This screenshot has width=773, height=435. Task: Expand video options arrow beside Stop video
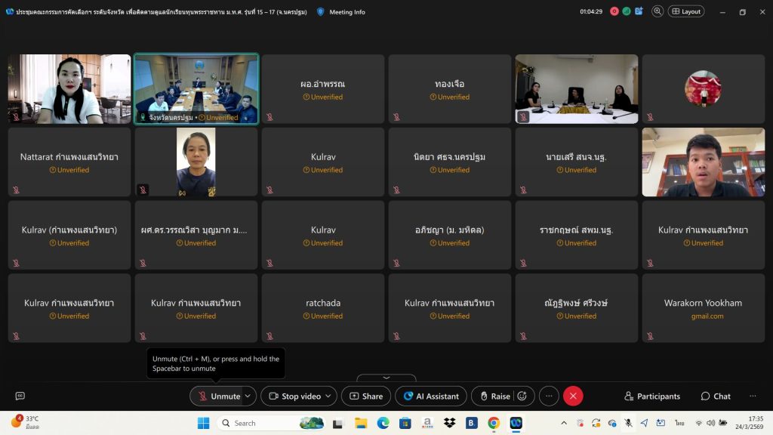(328, 396)
